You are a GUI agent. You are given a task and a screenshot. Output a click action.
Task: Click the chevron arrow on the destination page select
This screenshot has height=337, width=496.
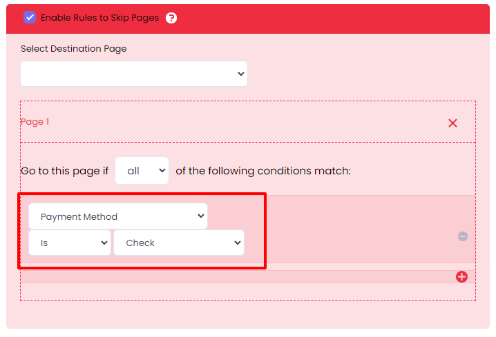(x=240, y=74)
